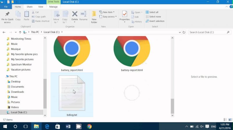Expand the Delete options arrow
The image size is (233, 130).
(x=75, y=22)
